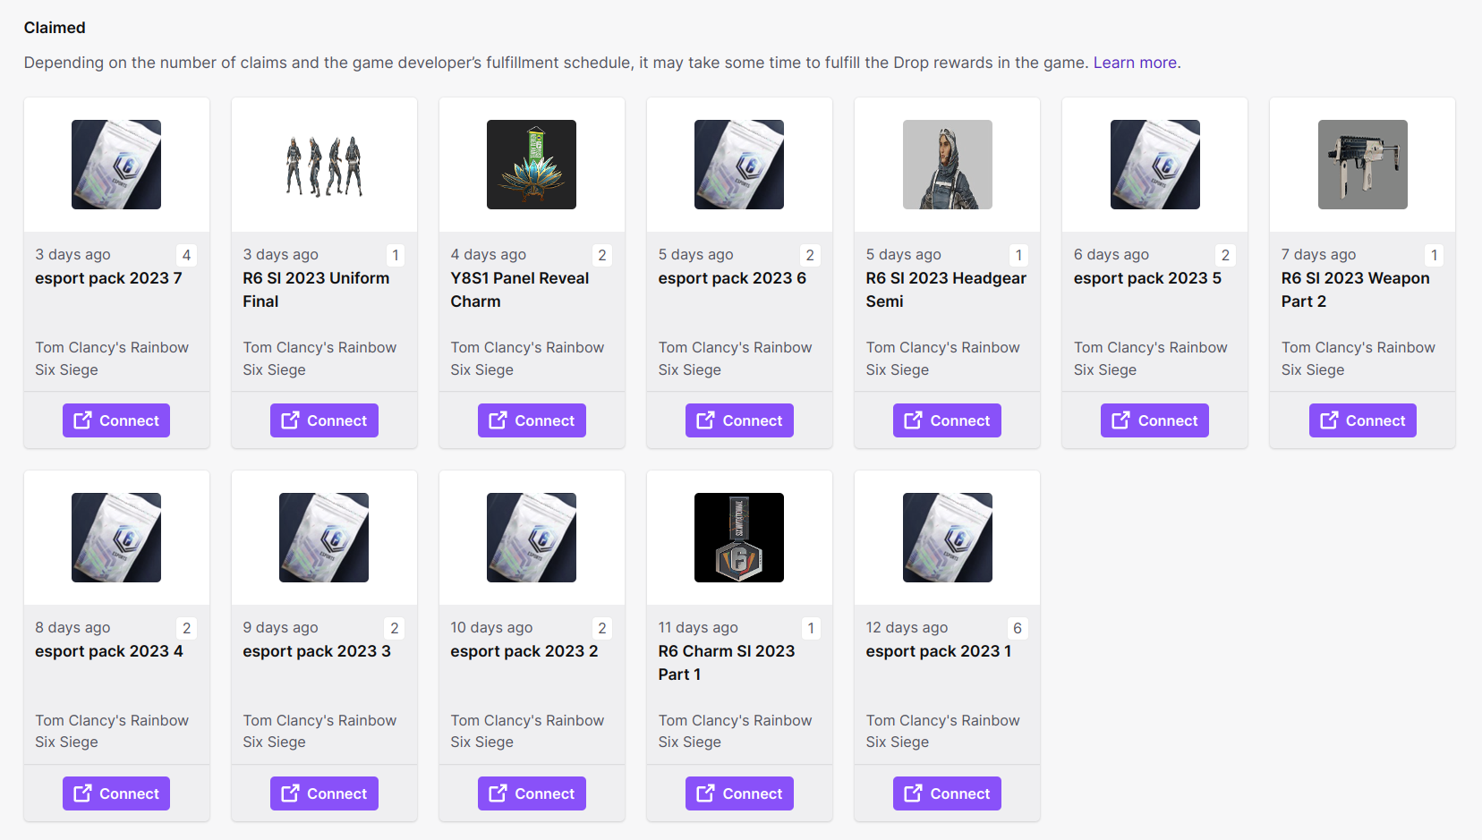Click Connect under Y8S1 Panel Reveal Charm
The height and width of the screenshot is (840, 1482).
532,420
